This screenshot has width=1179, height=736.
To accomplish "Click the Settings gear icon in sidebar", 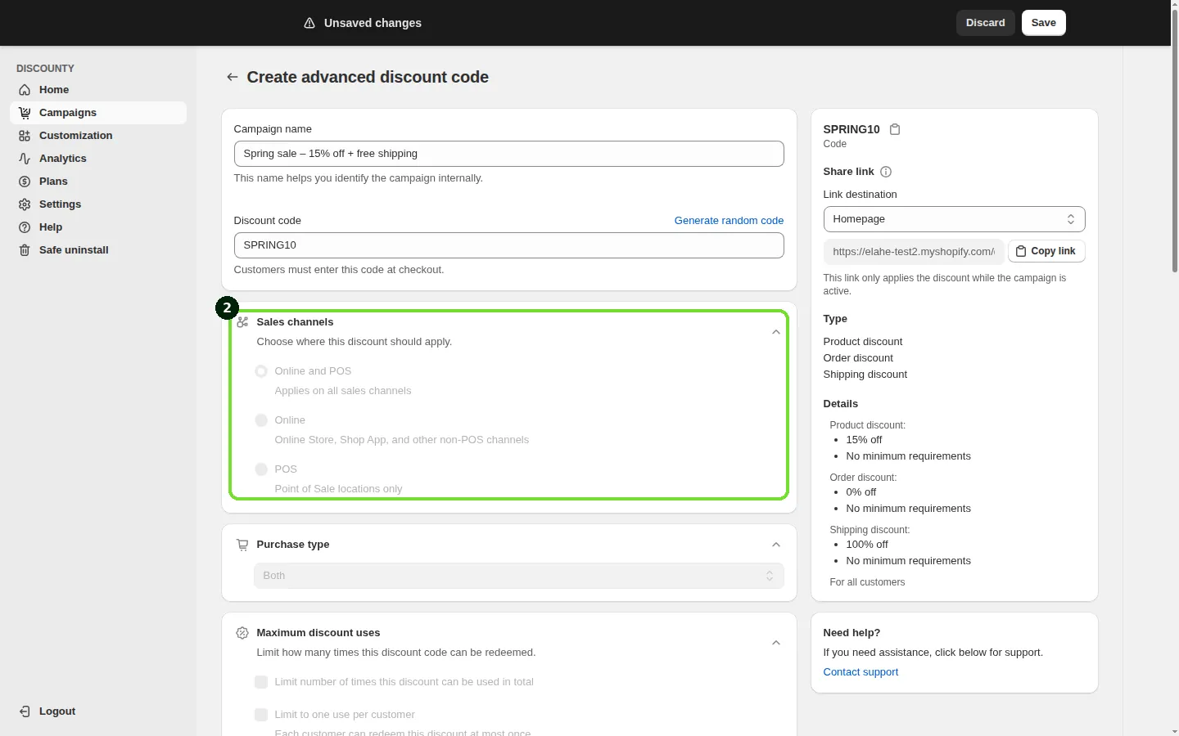I will pyautogui.click(x=25, y=204).
